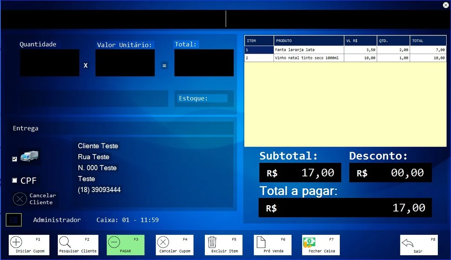Focus the top product search bar
The image size is (451, 260).
225,19
